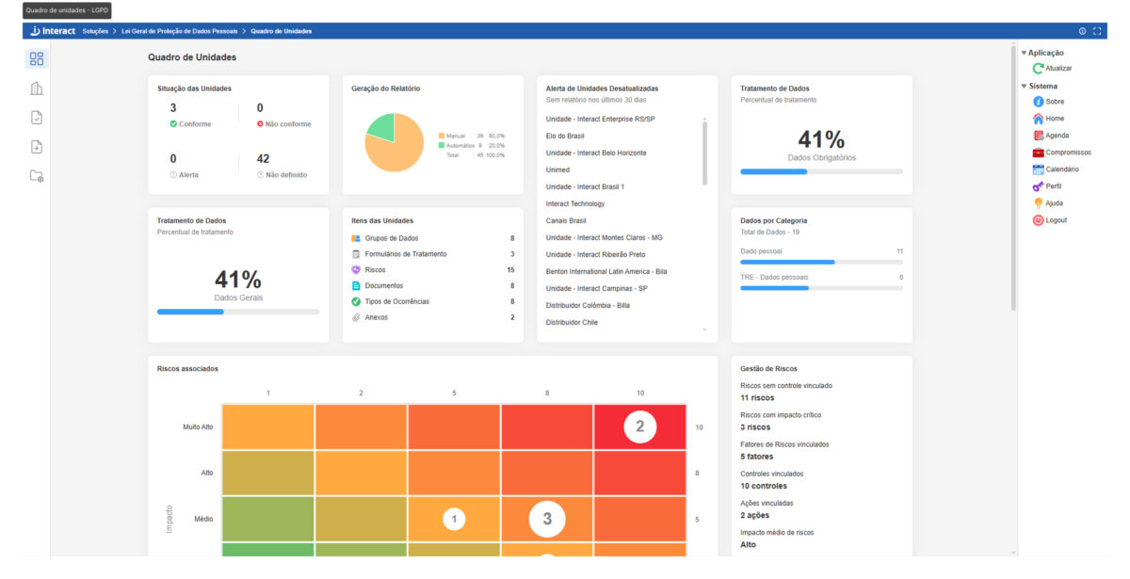Select Unidade - Interact Campinas - SP
The width and height of the screenshot is (1130, 579).
tap(597, 288)
